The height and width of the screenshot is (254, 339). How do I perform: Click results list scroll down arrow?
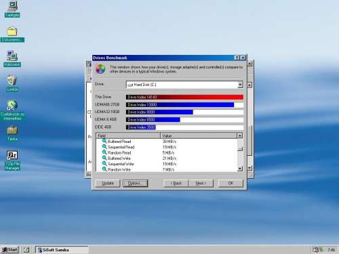coord(240,169)
